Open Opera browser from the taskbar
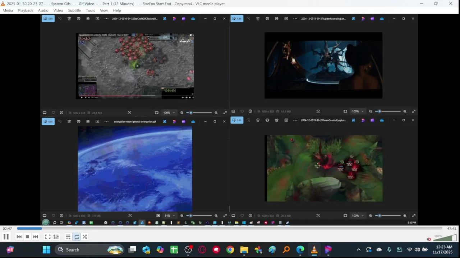Screen dimensions: 460x258 202,250
